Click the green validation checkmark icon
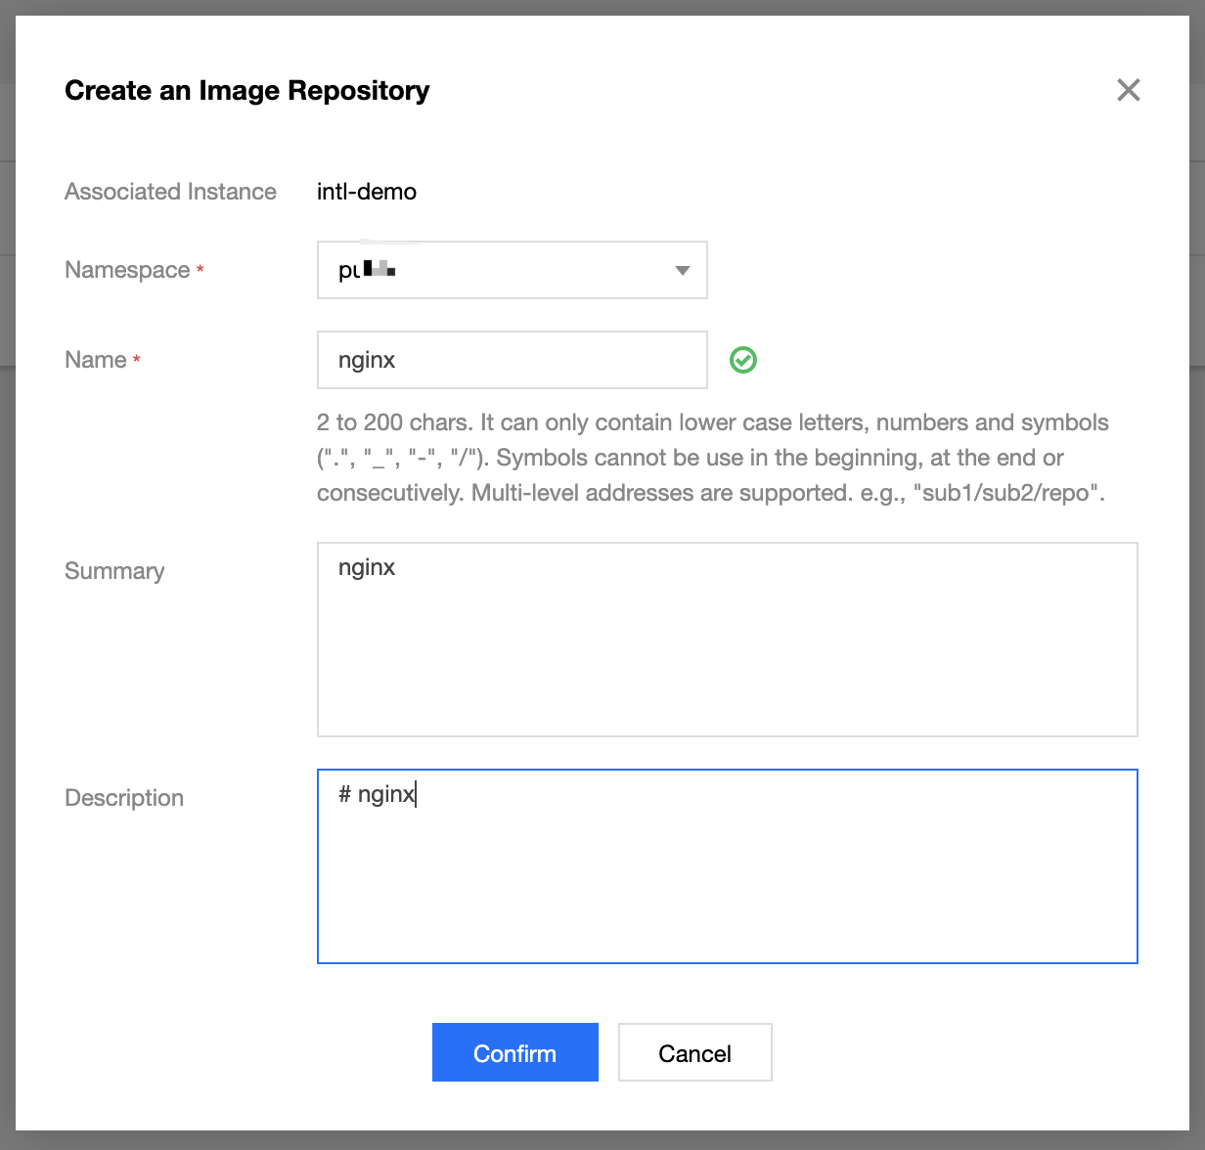The height and width of the screenshot is (1150, 1205). click(x=743, y=360)
